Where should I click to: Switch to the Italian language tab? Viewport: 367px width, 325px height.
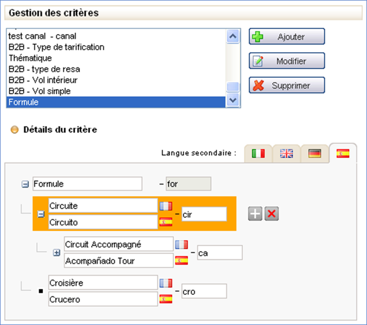coord(258,154)
